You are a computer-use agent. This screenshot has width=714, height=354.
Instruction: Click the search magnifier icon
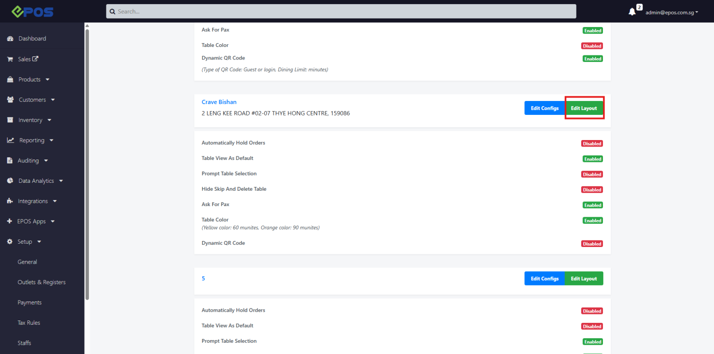click(x=112, y=11)
